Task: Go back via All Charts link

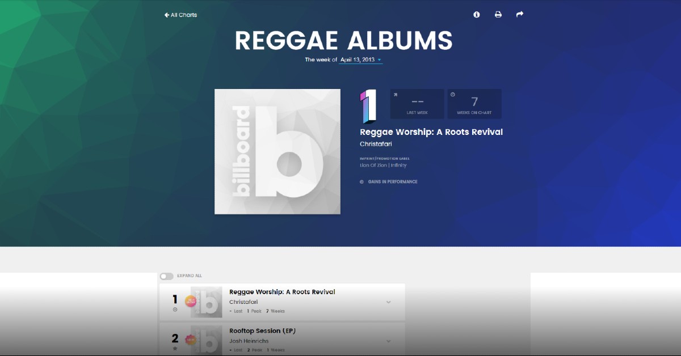Action: click(180, 15)
